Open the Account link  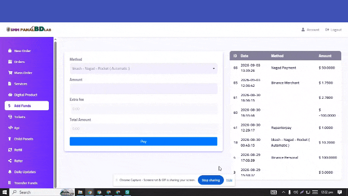(310, 30)
